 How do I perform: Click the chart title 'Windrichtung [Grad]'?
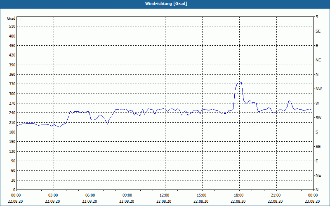[166, 4]
